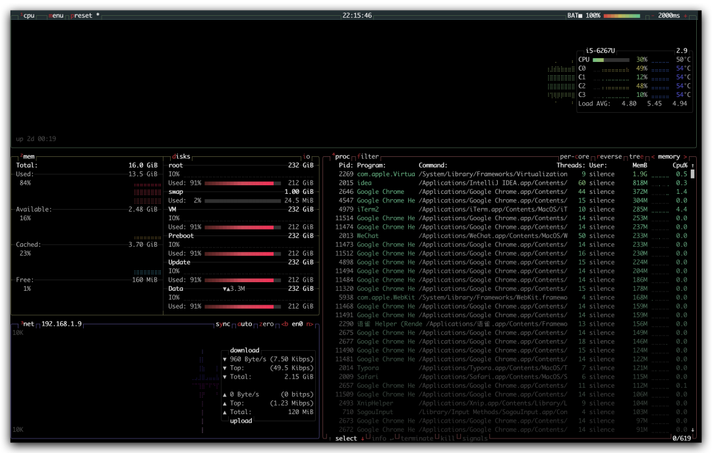Toggle net sync scaling

pyautogui.click(x=223, y=324)
